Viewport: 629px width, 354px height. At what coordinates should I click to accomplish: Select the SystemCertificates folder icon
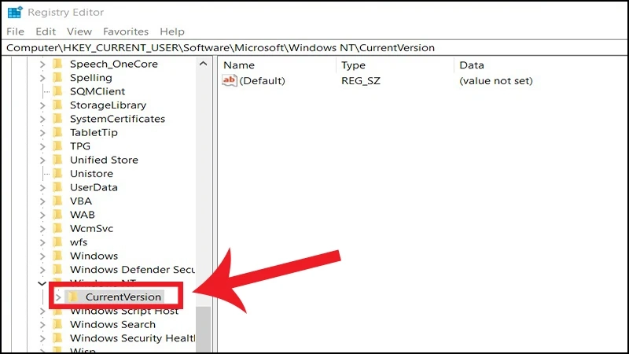click(x=57, y=119)
